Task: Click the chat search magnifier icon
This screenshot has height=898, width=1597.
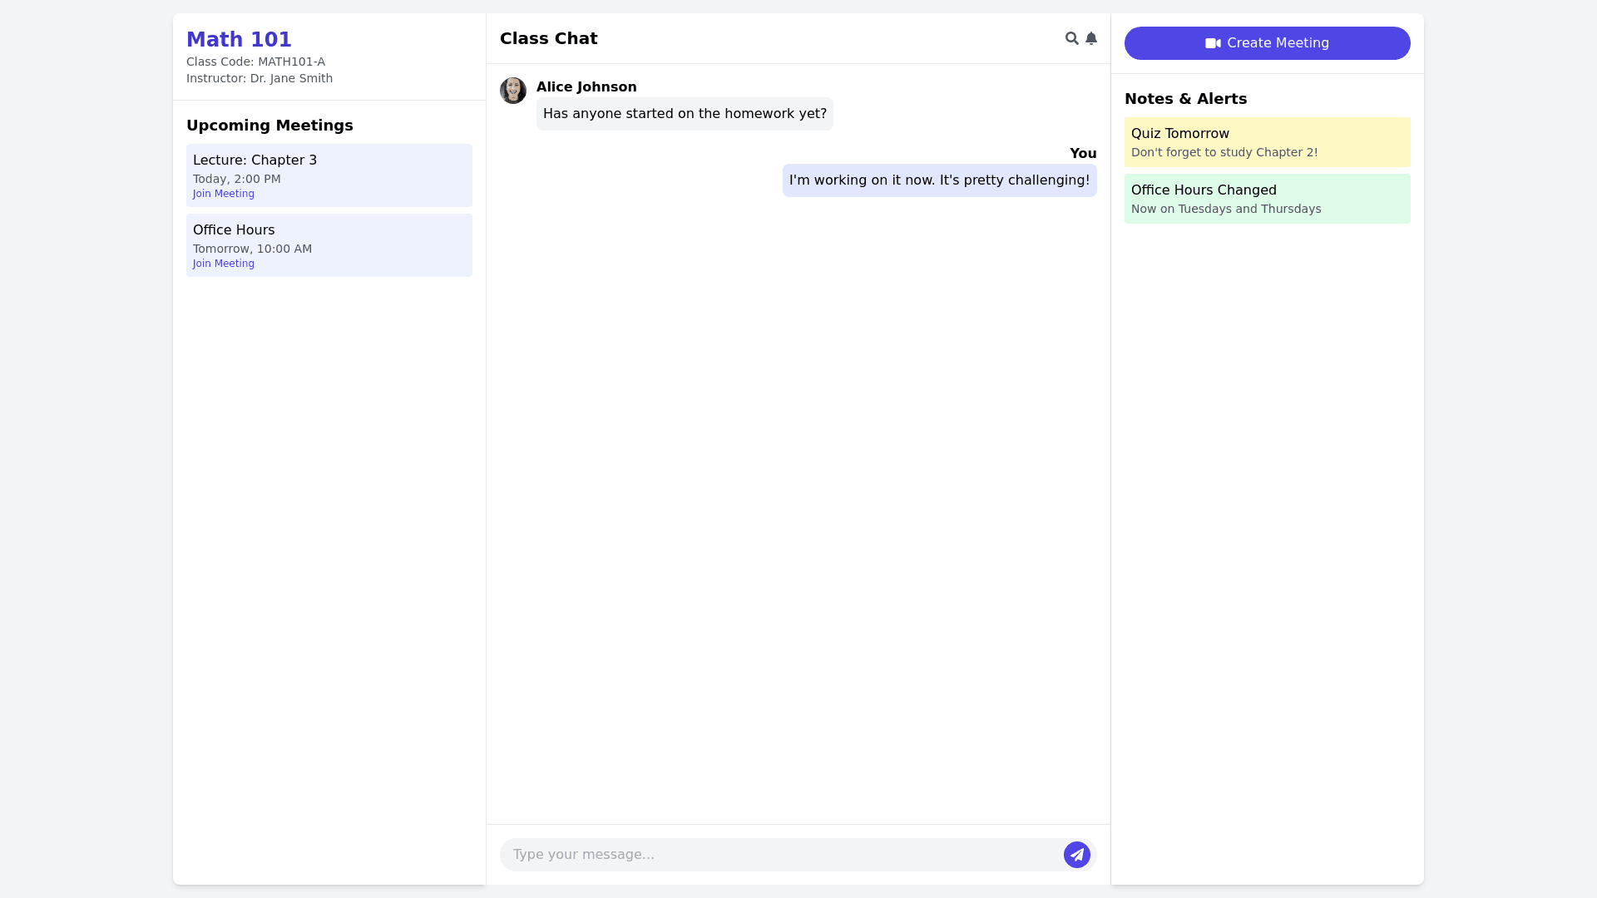Action: (1071, 38)
